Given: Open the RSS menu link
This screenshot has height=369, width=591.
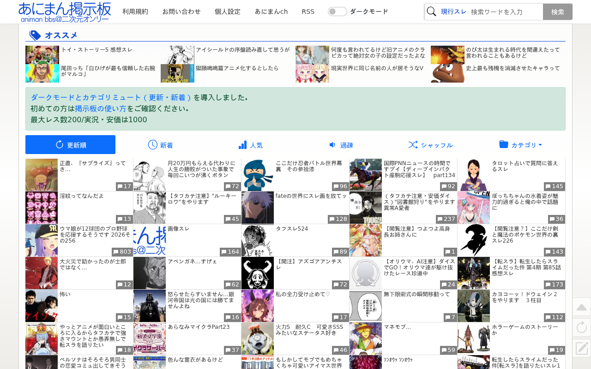Looking at the screenshot, I should [308, 12].
